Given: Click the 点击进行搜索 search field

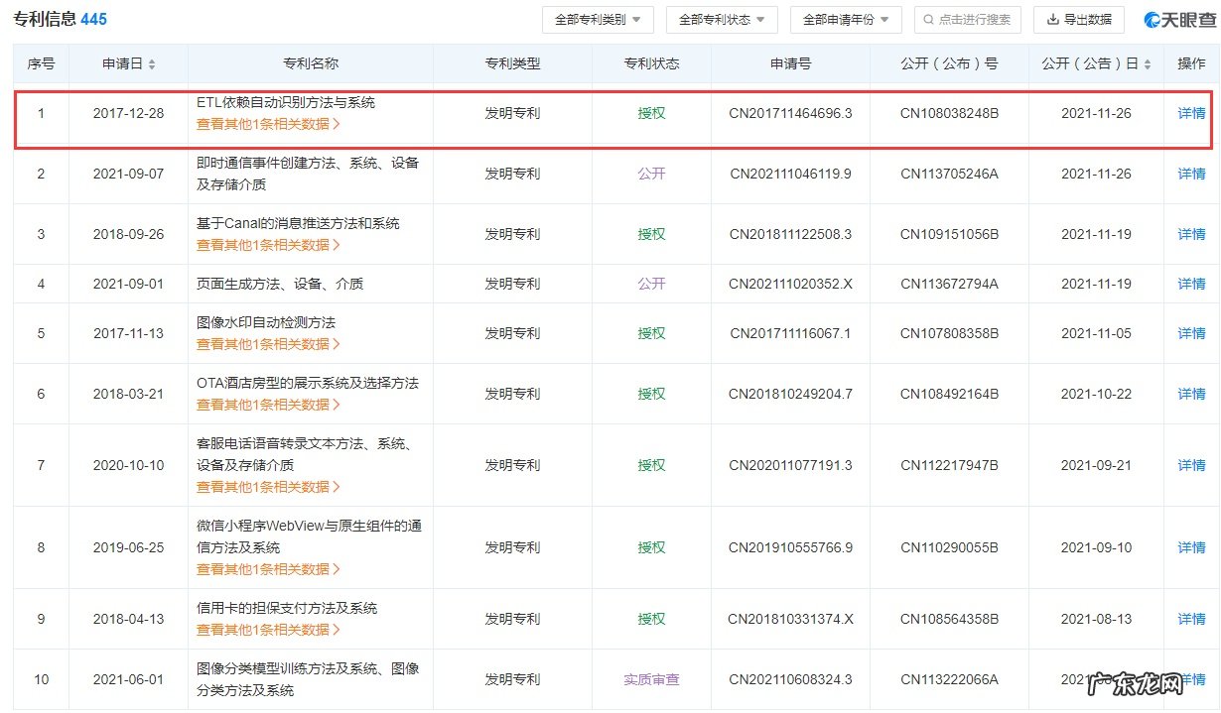Looking at the screenshot, I should [968, 19].
